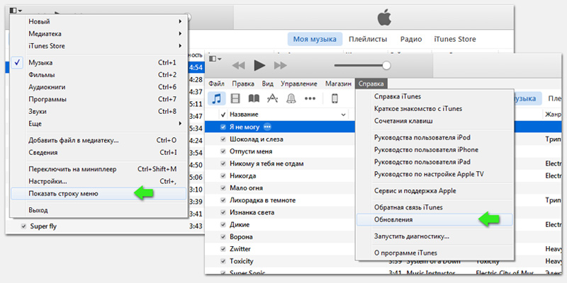This screenshot has height=283, width=567.
Task: Expand the Медиатека submenu
Action: pyautogui.click(x=99, y=34)
